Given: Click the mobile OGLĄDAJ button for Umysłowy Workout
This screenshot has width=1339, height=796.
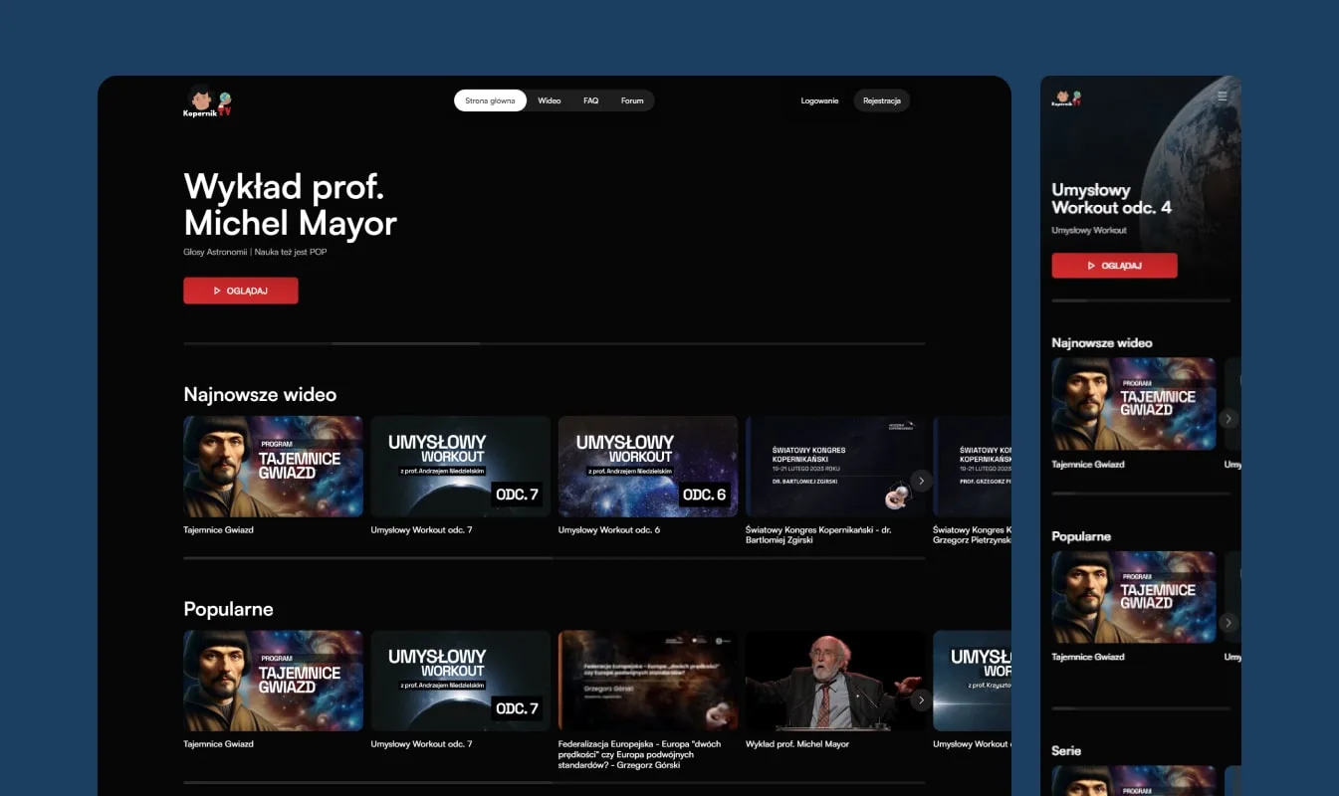Looking at the screenshot, I should [1114, 266].
